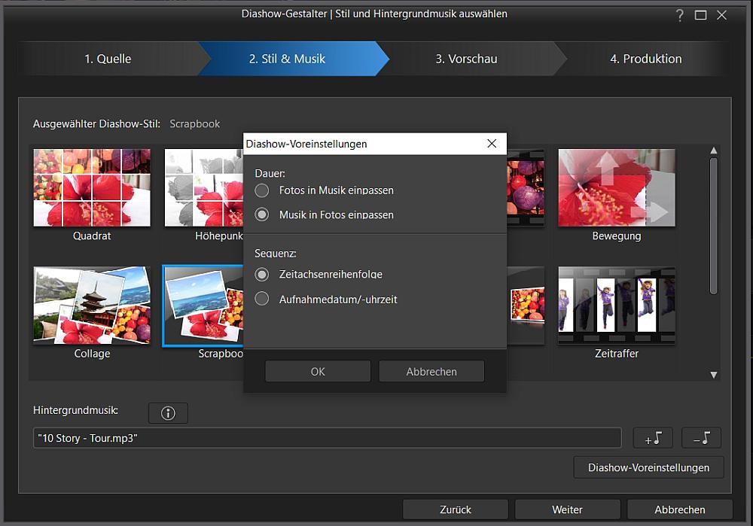The image size is (753, 526).
Task: Close the Diashow-Voreinstellungen dialog with X
Action: click(492, 144)
